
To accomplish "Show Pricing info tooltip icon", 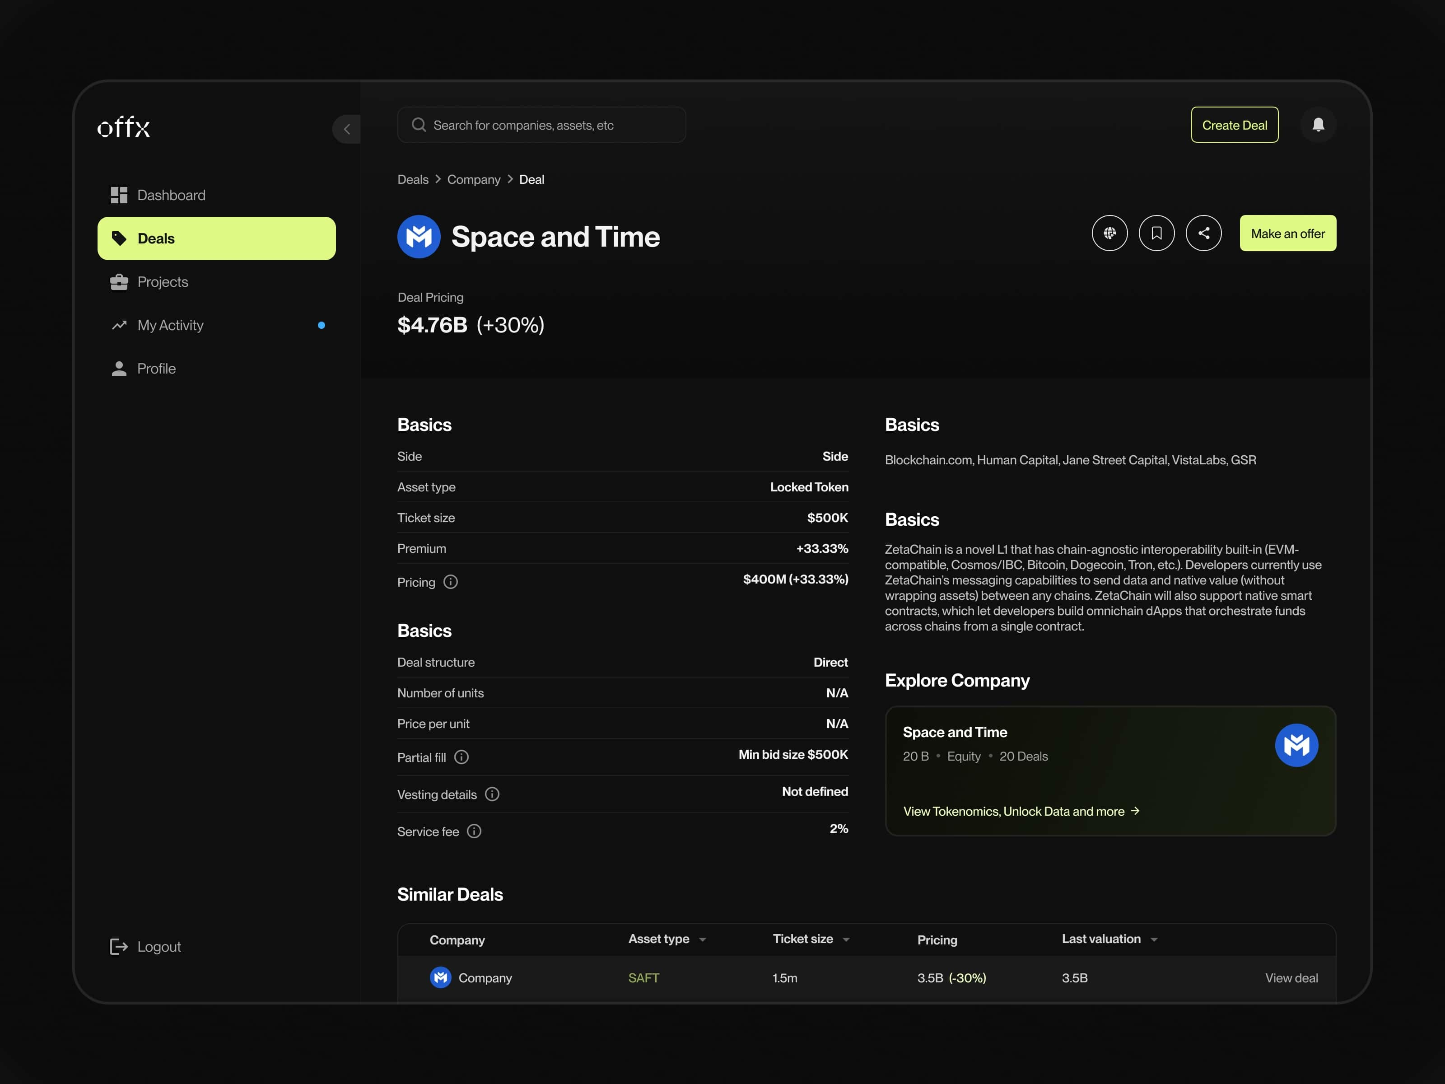I will (451, 582).
